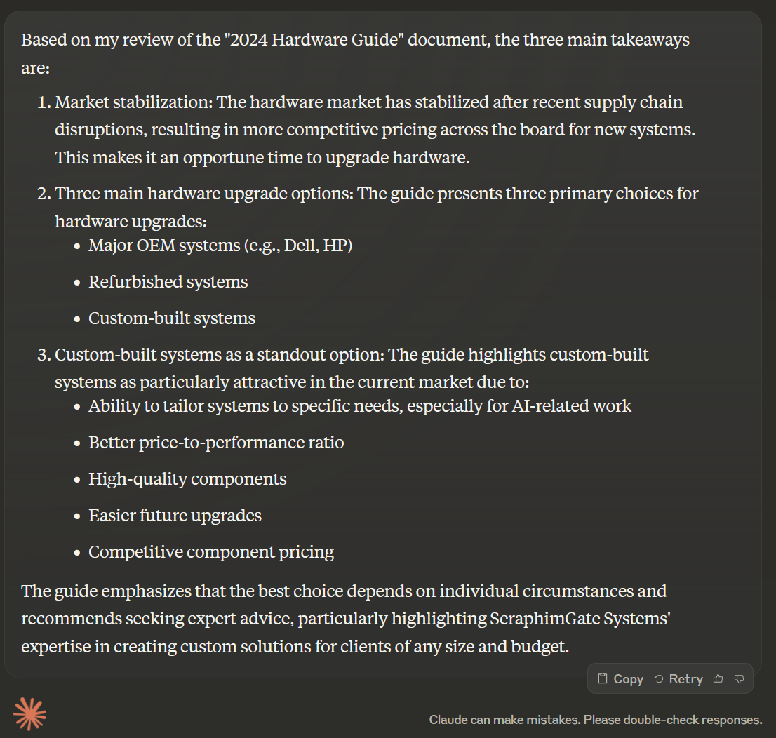Click the Claude starburst logo
This screenshot has width=776, height=738.
(30, 715)
